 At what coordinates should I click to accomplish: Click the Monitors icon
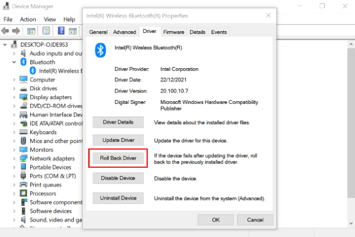tap(24, 150)
